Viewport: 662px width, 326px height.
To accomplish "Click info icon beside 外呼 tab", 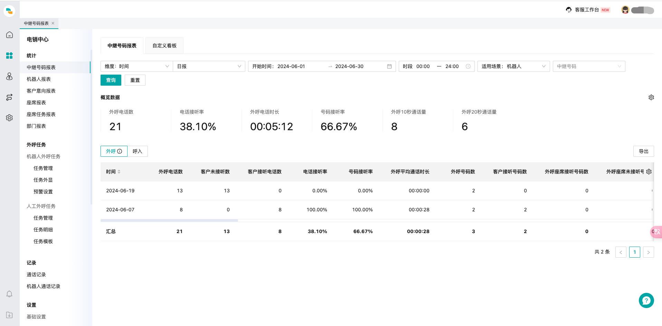I will (x=120, y=151).
